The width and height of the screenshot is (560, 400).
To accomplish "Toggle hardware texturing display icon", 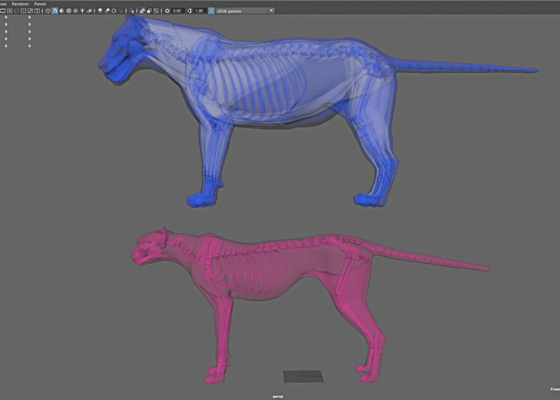I will point(68,10).
